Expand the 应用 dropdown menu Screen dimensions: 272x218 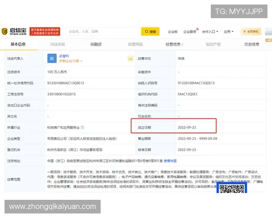228,32
